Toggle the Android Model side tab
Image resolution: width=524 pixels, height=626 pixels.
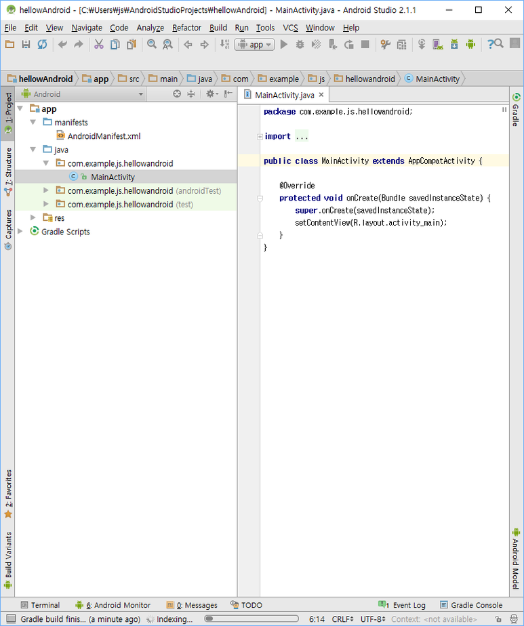coord(516,558)
